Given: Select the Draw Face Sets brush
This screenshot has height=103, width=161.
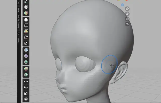Looking at the screenshot, I should (26, 13).
